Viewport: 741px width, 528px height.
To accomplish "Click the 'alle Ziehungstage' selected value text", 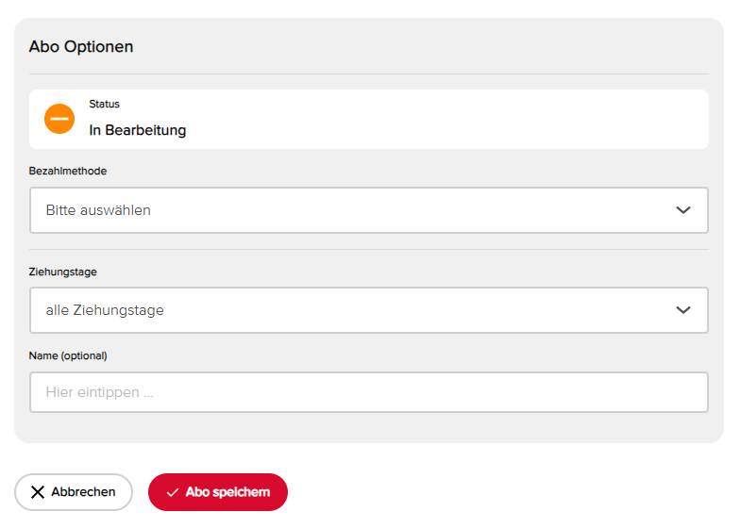I will tap(105, 310).
